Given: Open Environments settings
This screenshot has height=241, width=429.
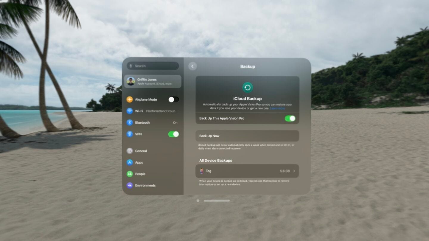Looking at the screenshot, I should (153, 185).
